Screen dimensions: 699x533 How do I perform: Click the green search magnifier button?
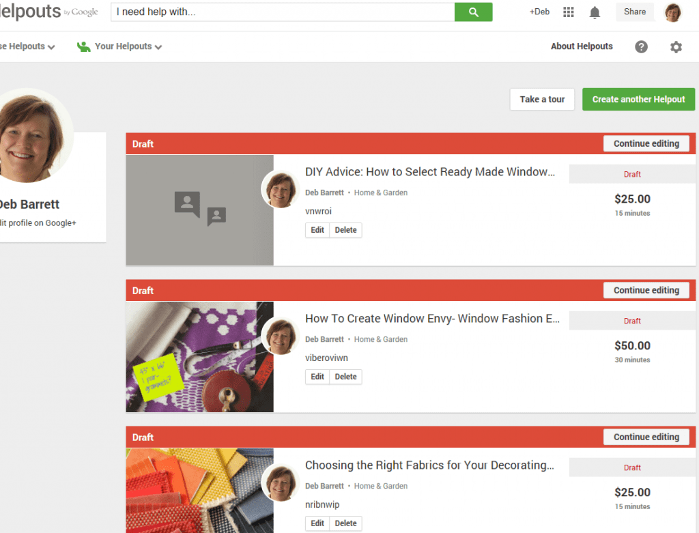pyautogui.click(x=473, y=12)
